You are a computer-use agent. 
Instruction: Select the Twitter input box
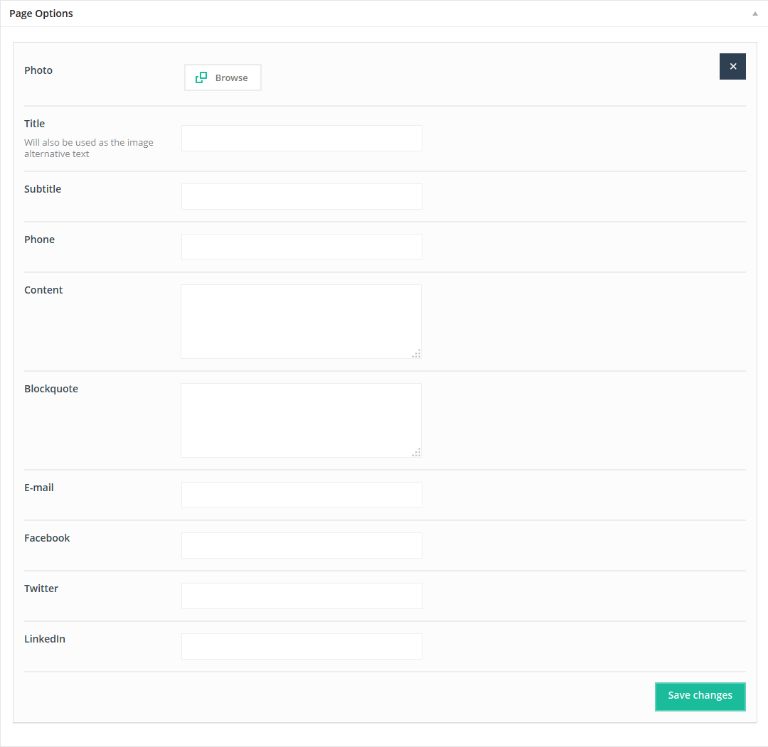[302, 596]
